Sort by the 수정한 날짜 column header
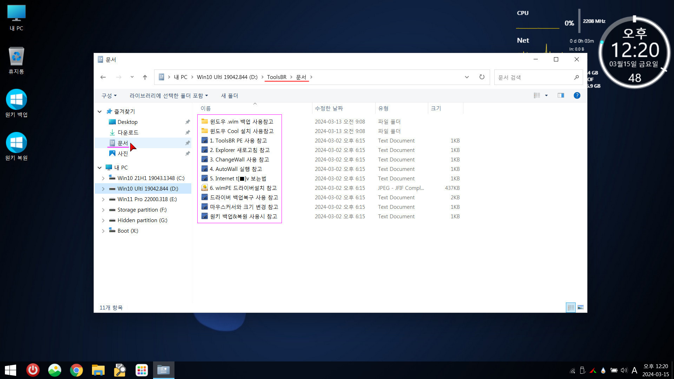The width and height of the screenshot is (674, 379). tap(343, 108)
